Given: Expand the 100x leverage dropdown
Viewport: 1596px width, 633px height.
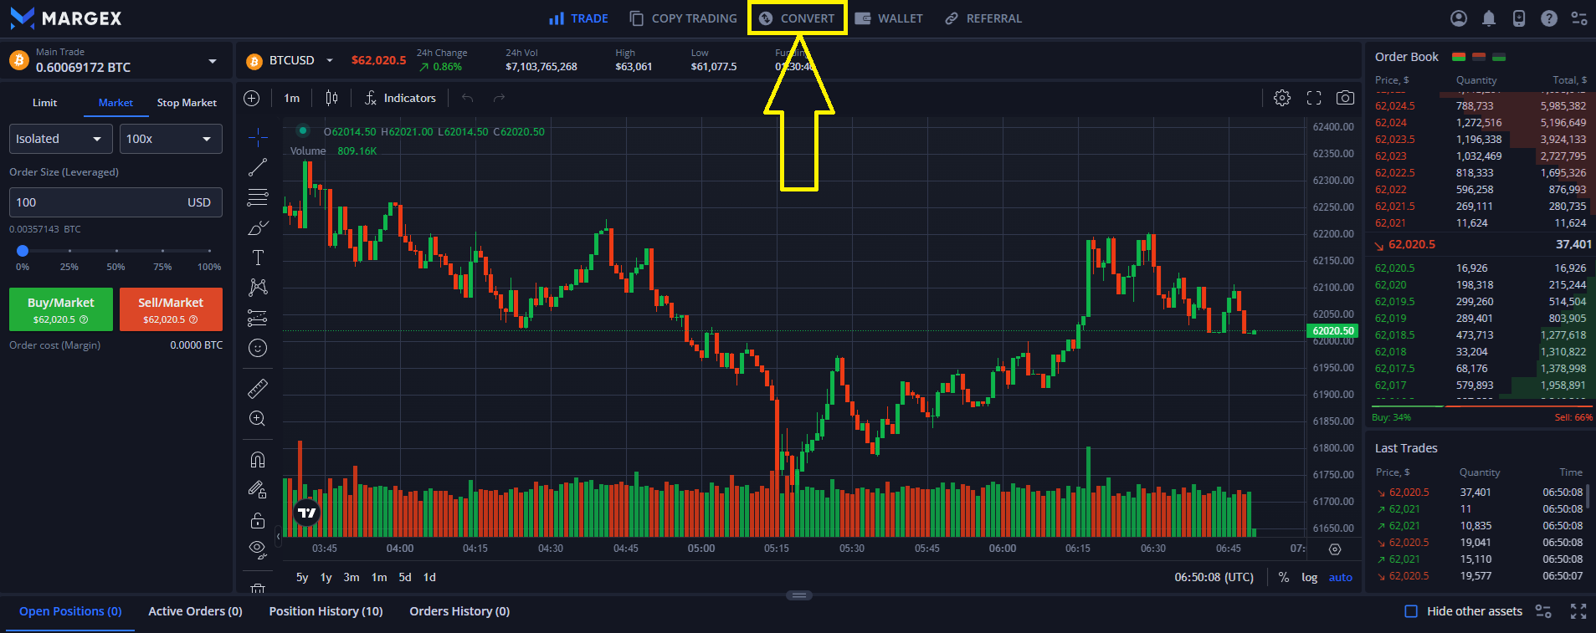Looking at the screenshot, I should pos(171,139).
